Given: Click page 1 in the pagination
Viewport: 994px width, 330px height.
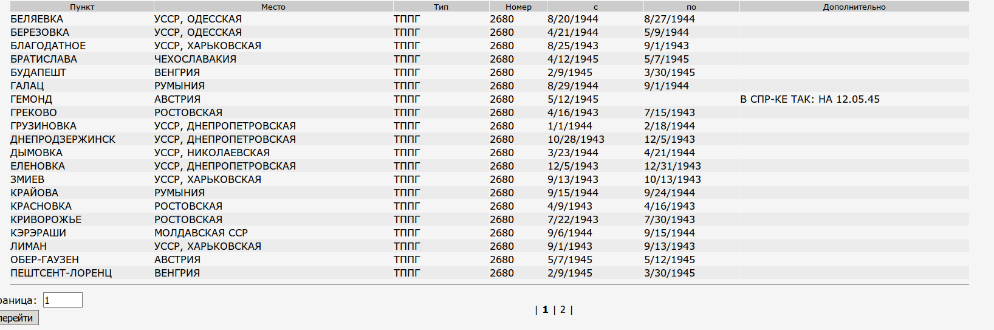Looking at the screenshot, I should [546, 309].
